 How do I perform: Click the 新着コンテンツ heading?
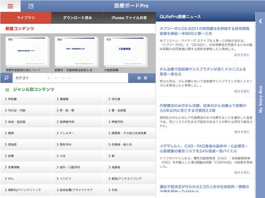(x=20, y=29)
